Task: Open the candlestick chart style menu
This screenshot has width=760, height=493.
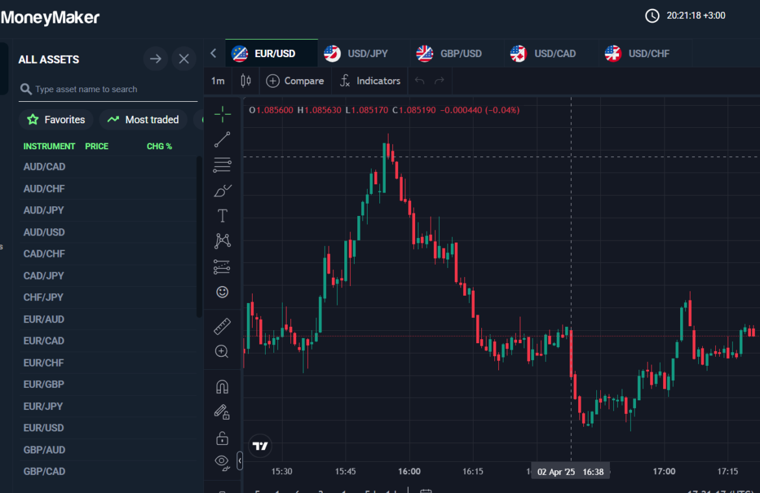Action: (x=246, y=81)
